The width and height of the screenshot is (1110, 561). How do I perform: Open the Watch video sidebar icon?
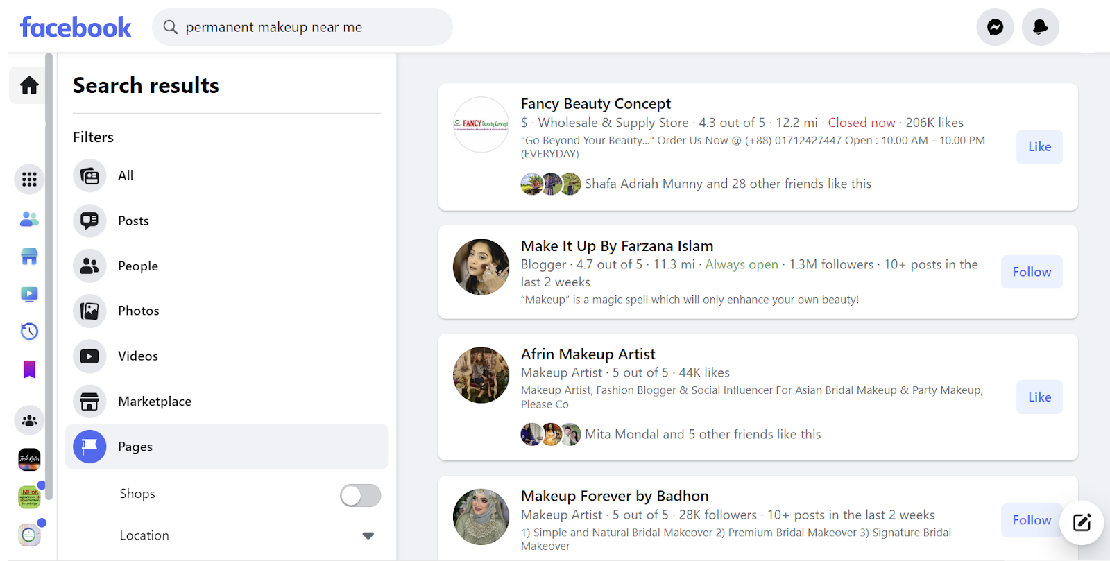point(29,294)
